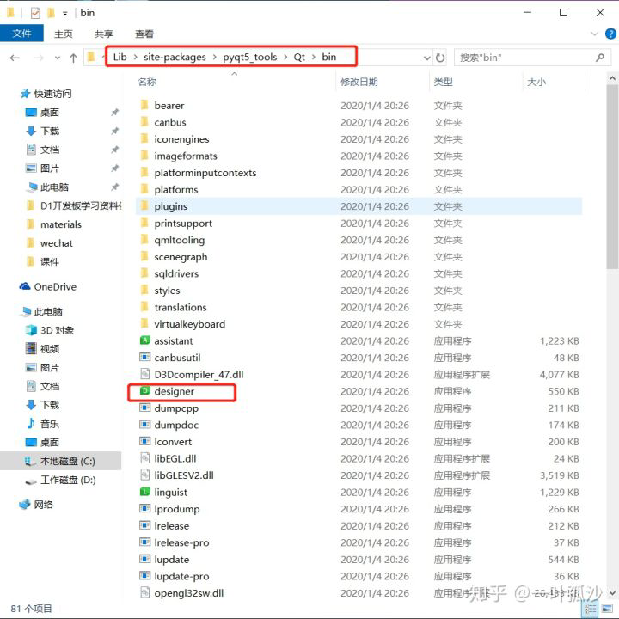Viewport: 619px width, 619px height.
Task: Open the materials sidebar folder
Action: [53, 224]
